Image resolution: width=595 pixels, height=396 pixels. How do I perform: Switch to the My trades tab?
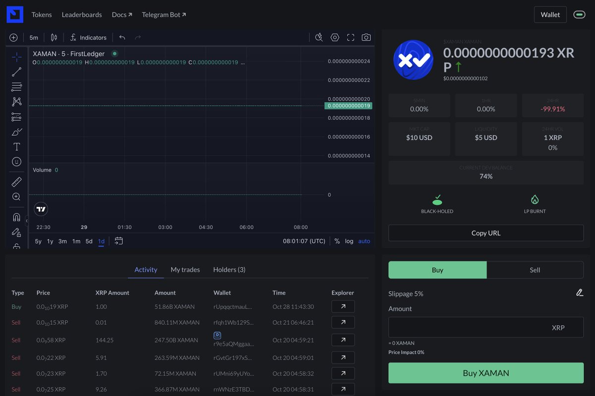pyautogui.click(x=185, y=270)
